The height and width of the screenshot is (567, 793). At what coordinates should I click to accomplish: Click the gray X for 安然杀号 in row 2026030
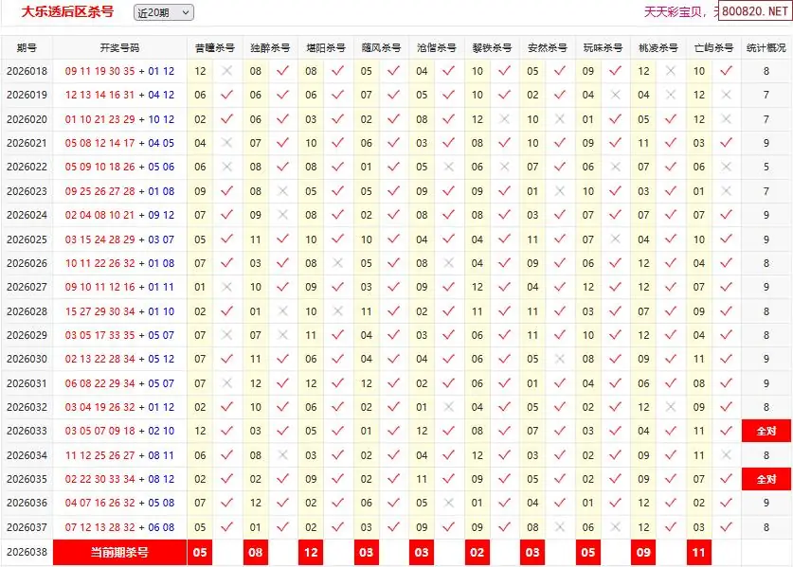(x=559, y=359)
